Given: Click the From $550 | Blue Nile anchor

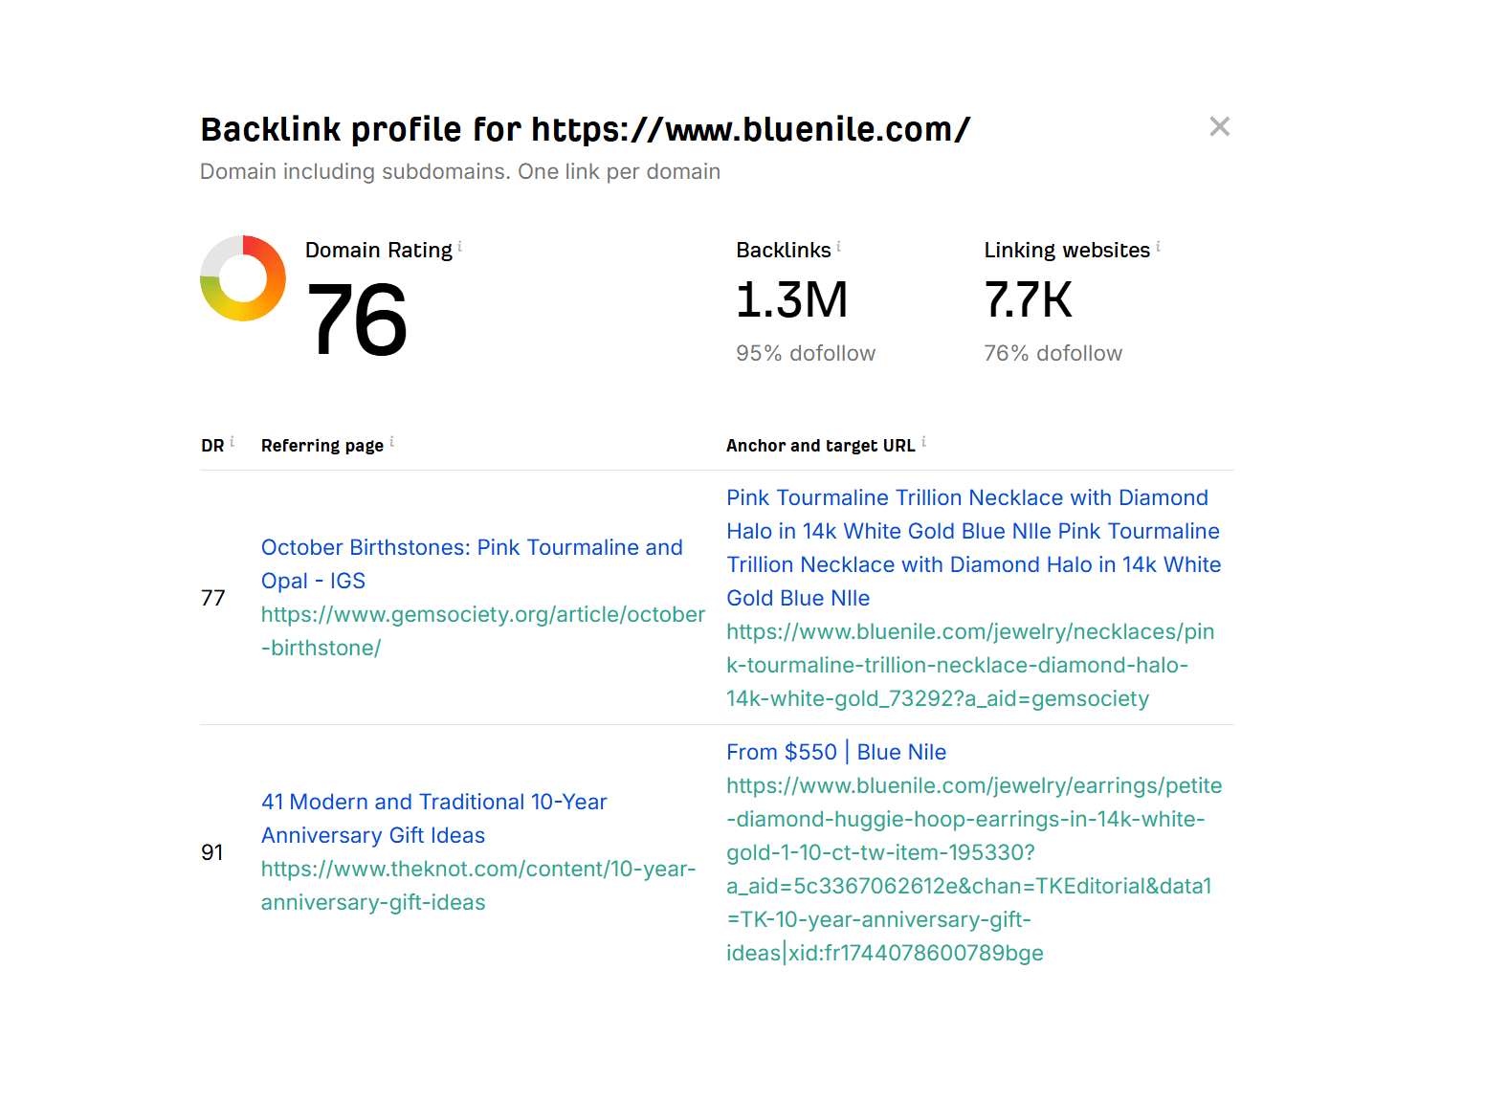Looking at the screenshot, I should [835, 752].
